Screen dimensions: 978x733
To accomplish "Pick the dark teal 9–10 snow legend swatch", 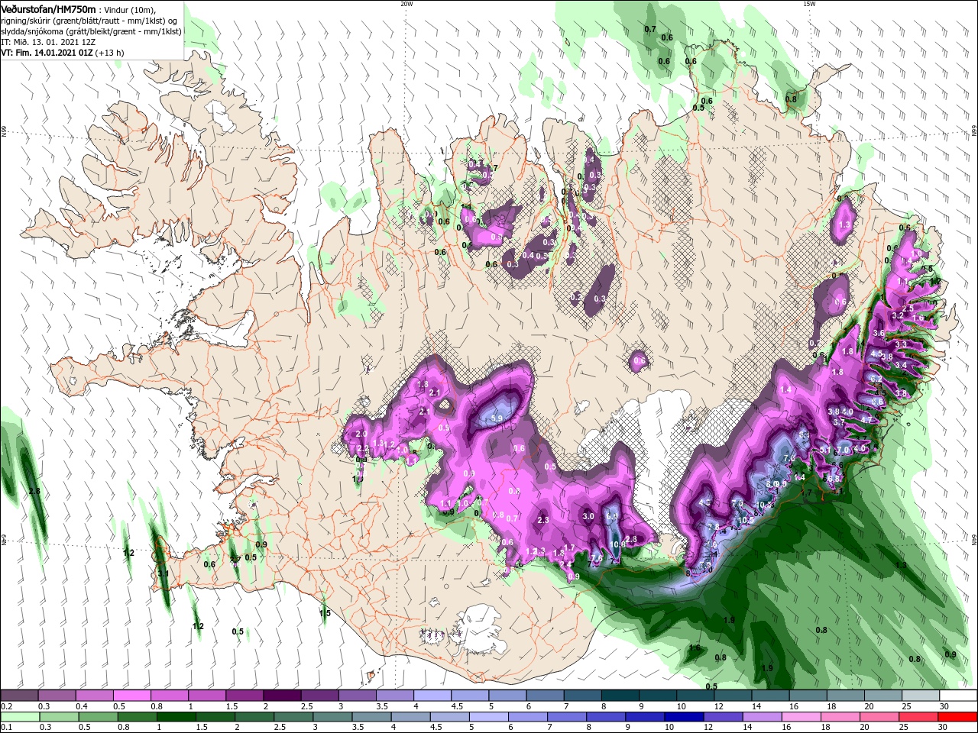I will (657, 696).
